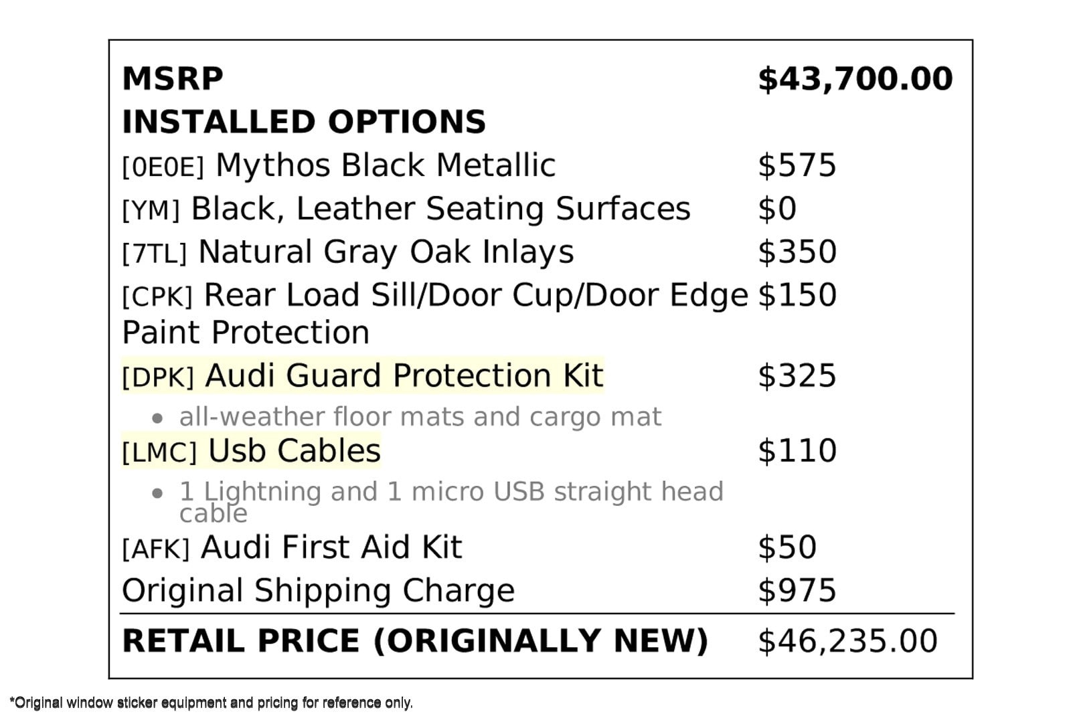The image size is (1071, 714).
Task: Click the highlighted Audi Guard Protection Kit option
Action: pos(363,375)
